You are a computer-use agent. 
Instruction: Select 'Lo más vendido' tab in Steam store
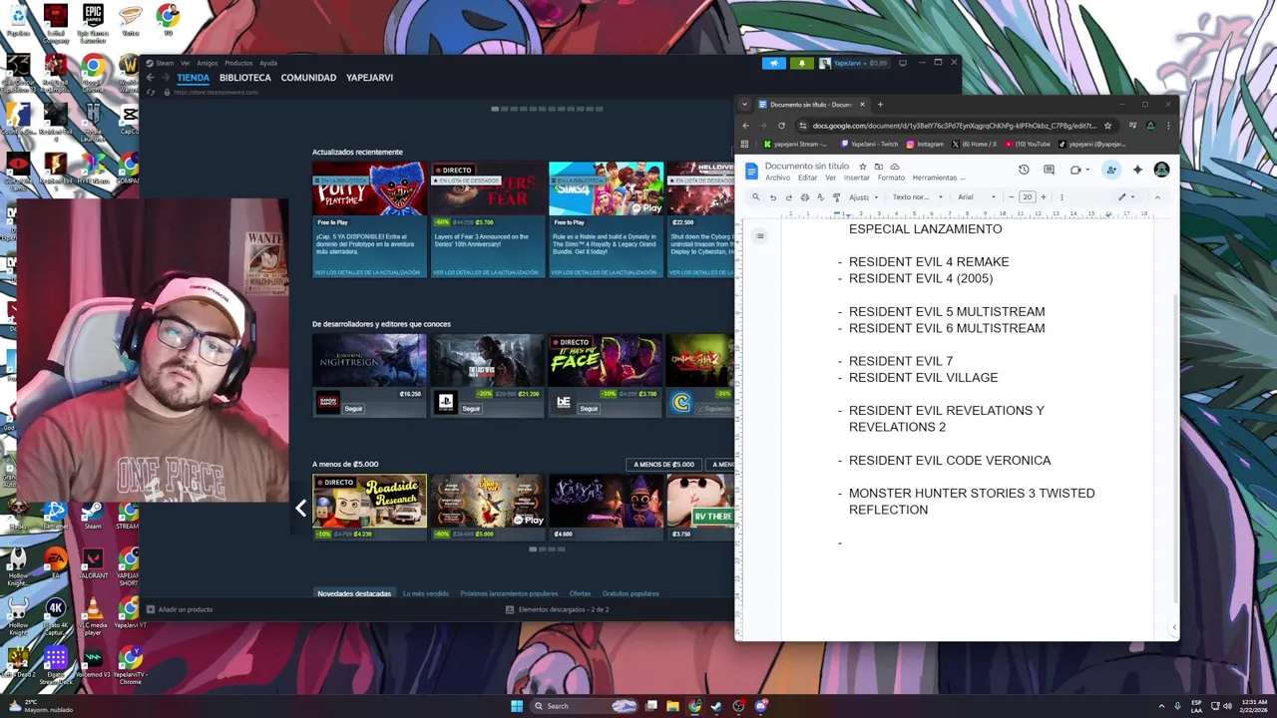[426, 594]
